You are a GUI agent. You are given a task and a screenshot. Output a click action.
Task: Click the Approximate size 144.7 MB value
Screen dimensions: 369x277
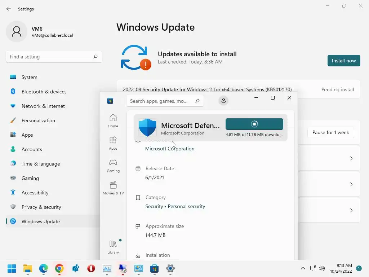[x=155, y=235]
